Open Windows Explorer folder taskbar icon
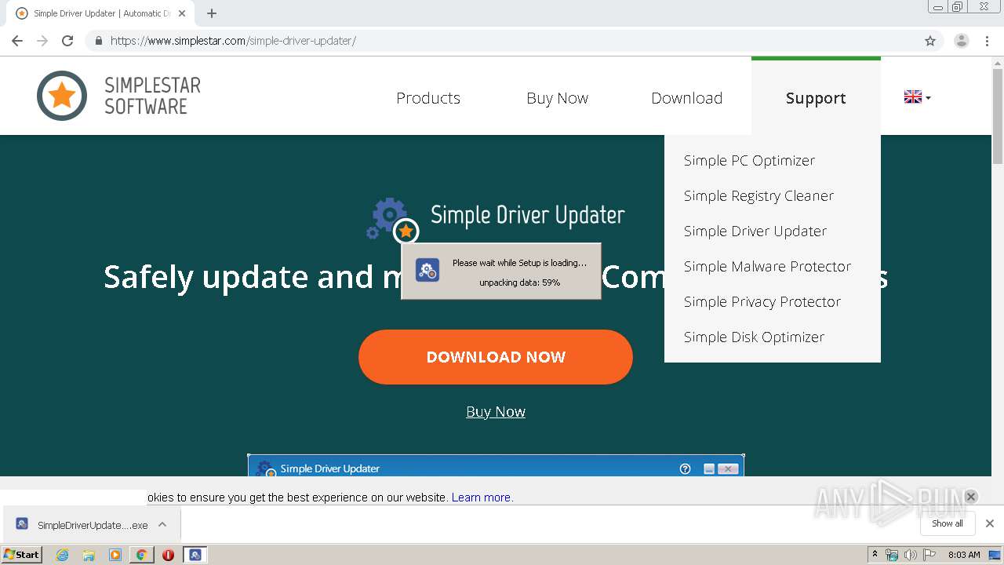The width and height of the screenshot is (1004, 565). [89, 555]
